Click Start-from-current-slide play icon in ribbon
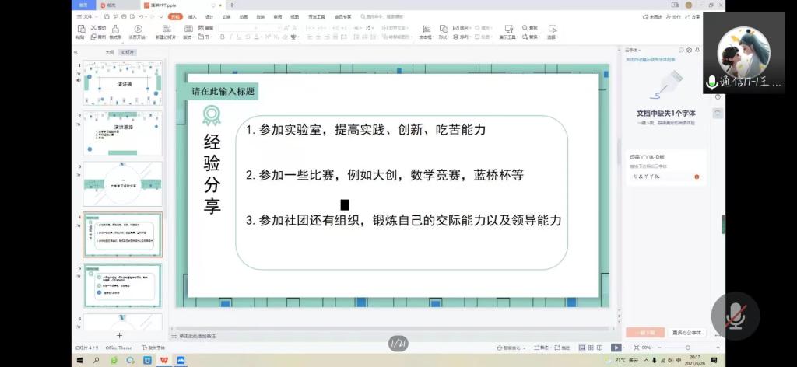797x367 pixels. click(138, 30)
